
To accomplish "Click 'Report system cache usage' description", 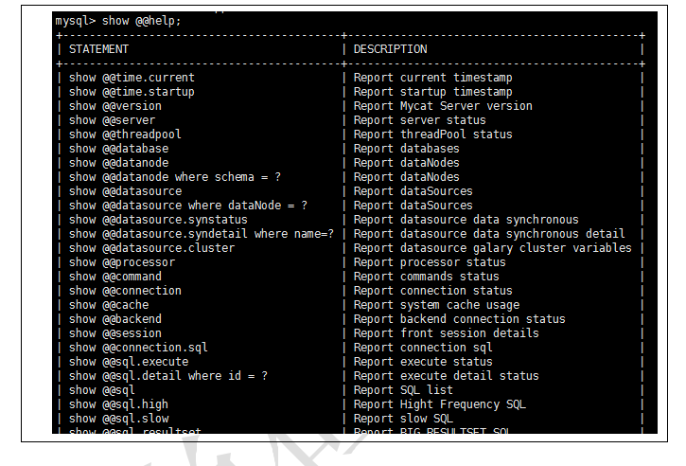I will [x=436, y=305].
